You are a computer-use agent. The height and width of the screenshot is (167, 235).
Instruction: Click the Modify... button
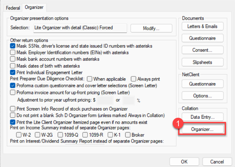click(151, 28)
